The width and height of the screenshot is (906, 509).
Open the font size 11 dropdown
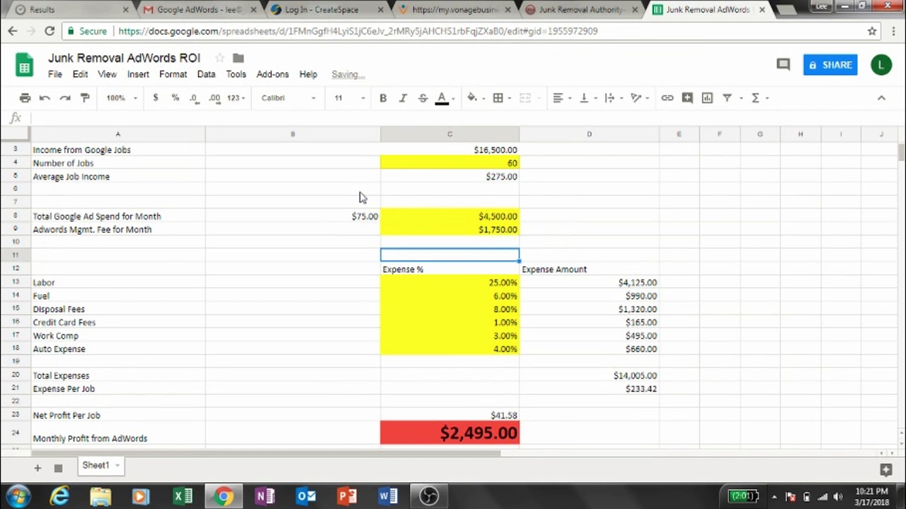point(350,98)
